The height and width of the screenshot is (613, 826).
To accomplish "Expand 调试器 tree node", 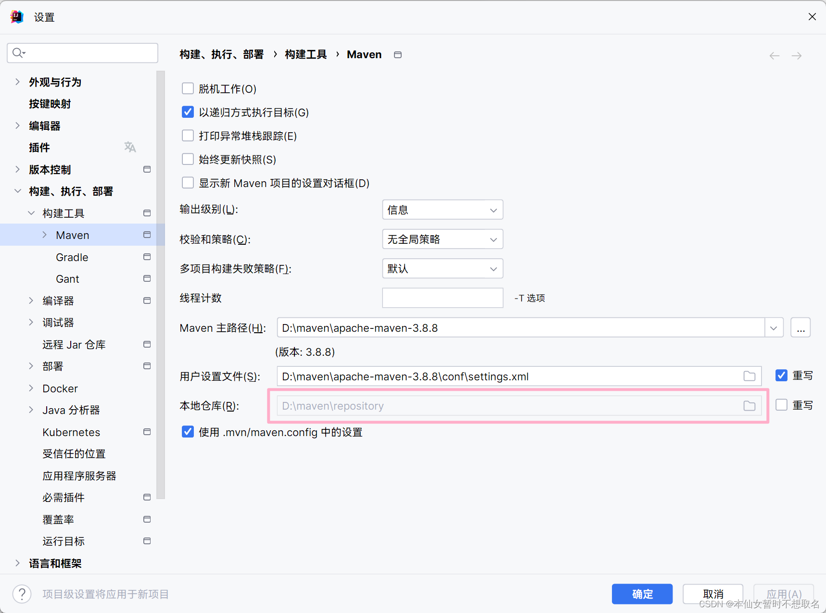I will coord(31,322).
